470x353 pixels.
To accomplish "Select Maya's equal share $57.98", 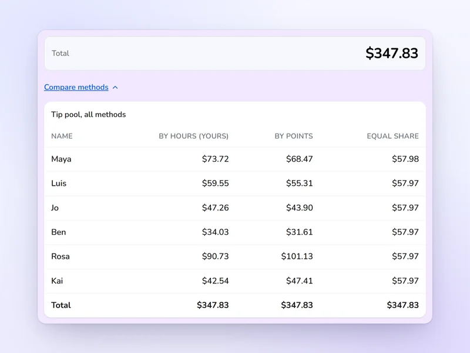I will [405, 159].
